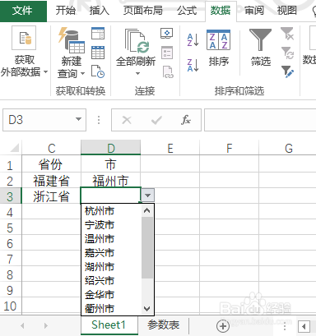316x336 pixels.
Task: Select row 3 header
Action: [11, 196]
